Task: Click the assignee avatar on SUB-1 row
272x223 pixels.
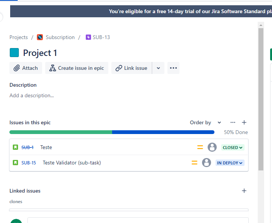Action: point(212,147)
